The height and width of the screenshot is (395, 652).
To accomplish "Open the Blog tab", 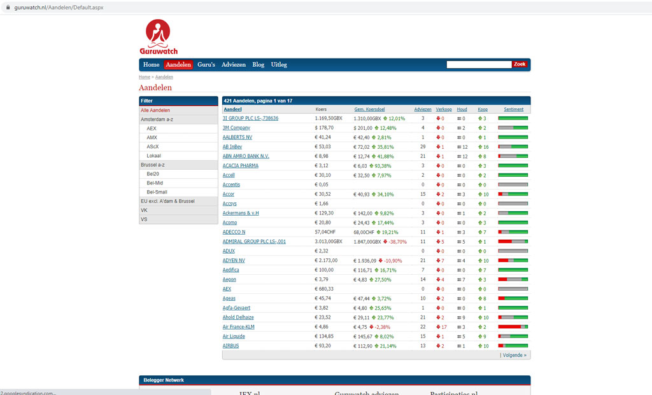I will [259, 65].
